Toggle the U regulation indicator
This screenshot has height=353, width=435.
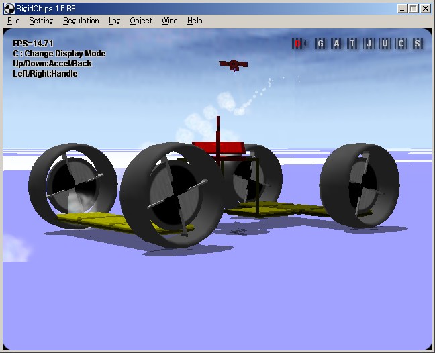coord(385,44)
